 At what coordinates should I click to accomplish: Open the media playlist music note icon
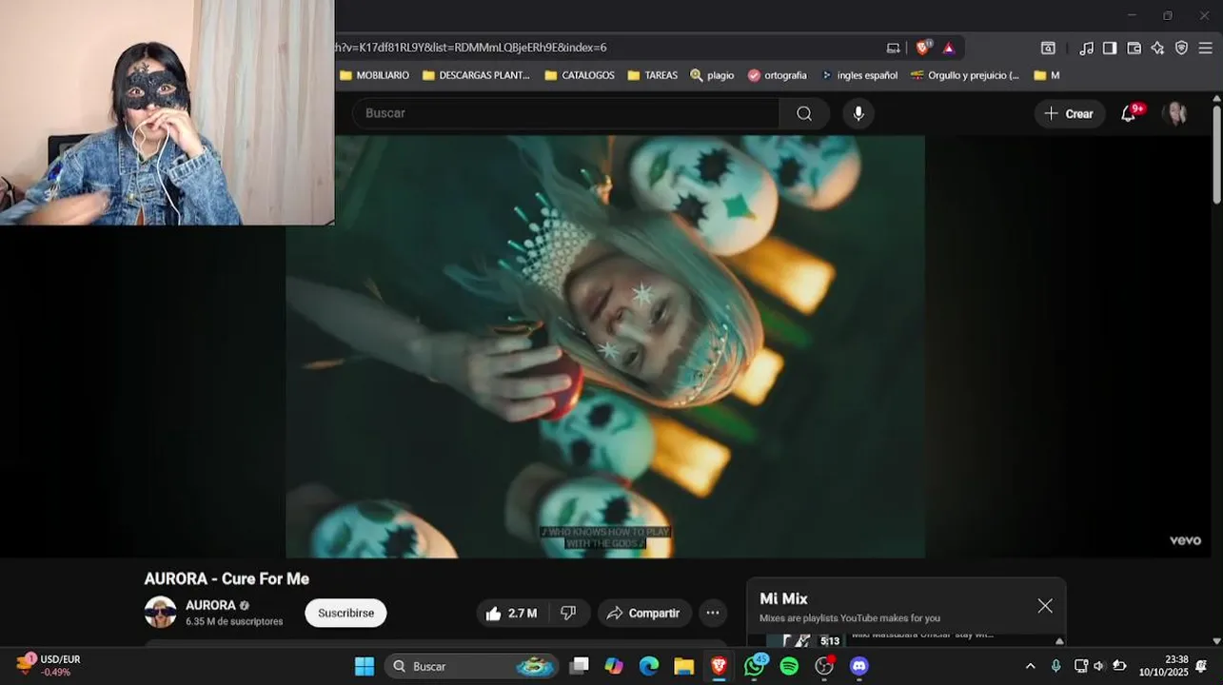pyautogui.click(x=1086, y=48)
